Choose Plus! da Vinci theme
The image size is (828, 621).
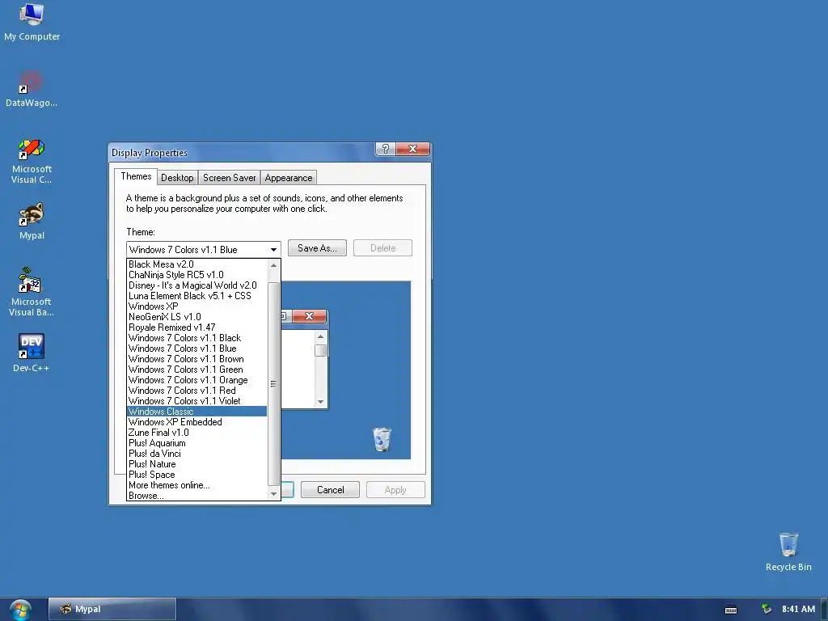click(x=197, y=454)
